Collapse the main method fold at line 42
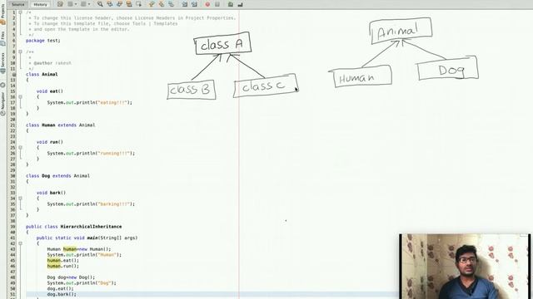The image size is (533, 299). (20, 243)
